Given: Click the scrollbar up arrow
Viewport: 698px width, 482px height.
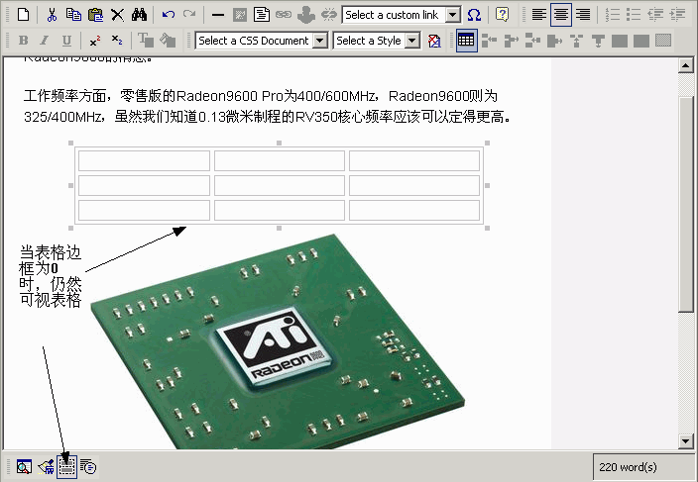Looking at the screenshot, I should pyautogui.click(x=685, y=66).
